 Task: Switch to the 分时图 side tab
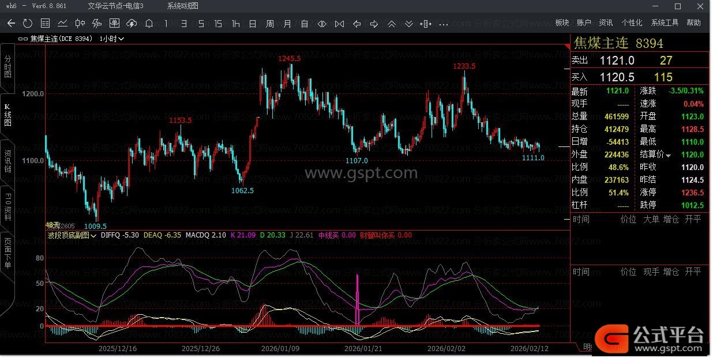(7, 67)
